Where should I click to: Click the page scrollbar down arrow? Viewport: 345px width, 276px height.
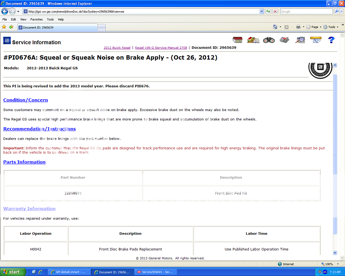pyautogui.click(x=335, y=253)
